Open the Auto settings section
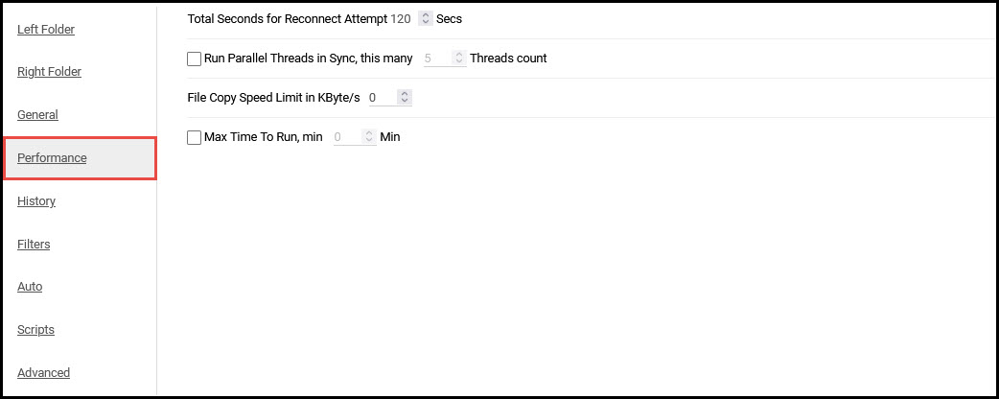This screenshot has width=999, height=399. pyautogui.click(x=30, y=287)
